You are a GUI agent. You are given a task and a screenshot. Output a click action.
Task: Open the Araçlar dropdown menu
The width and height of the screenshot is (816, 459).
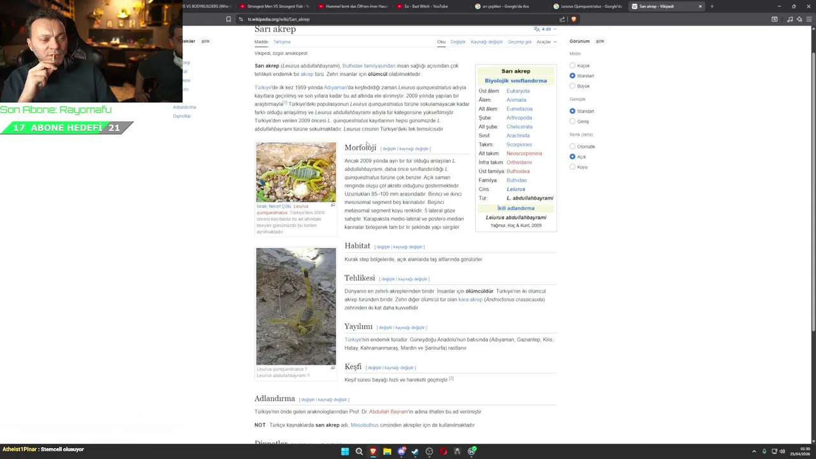546,42
